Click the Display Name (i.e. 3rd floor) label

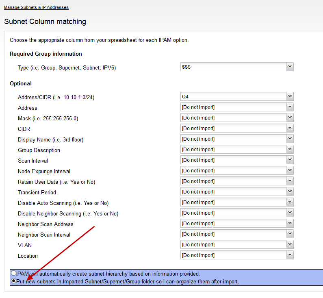(50, 140)
